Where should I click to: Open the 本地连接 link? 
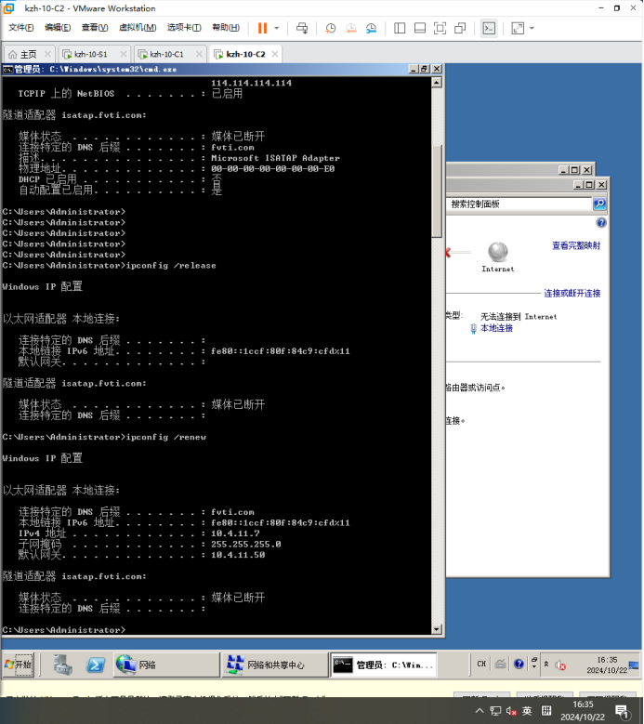[497, 328]
